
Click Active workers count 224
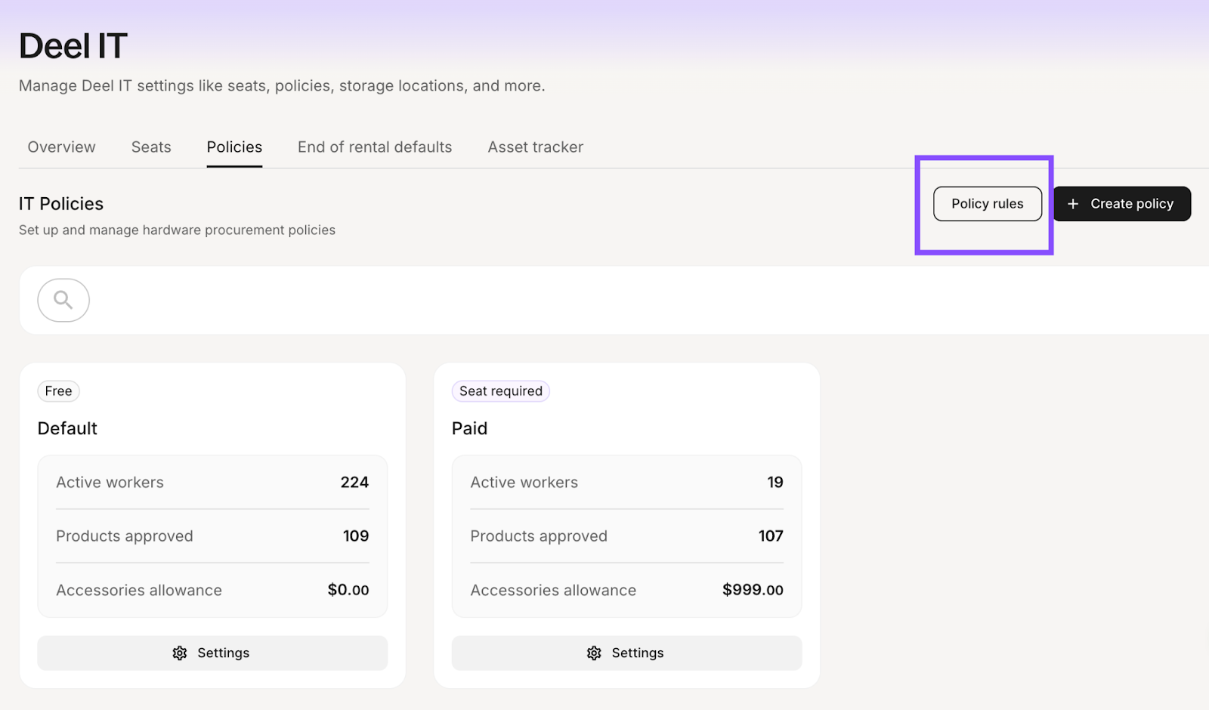click(354, 483)
